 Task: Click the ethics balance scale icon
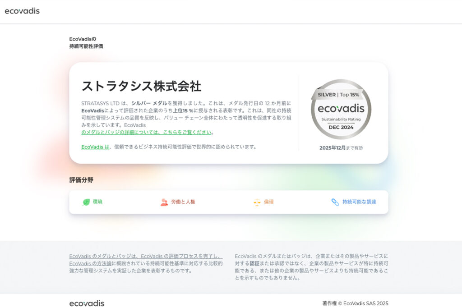257,202
